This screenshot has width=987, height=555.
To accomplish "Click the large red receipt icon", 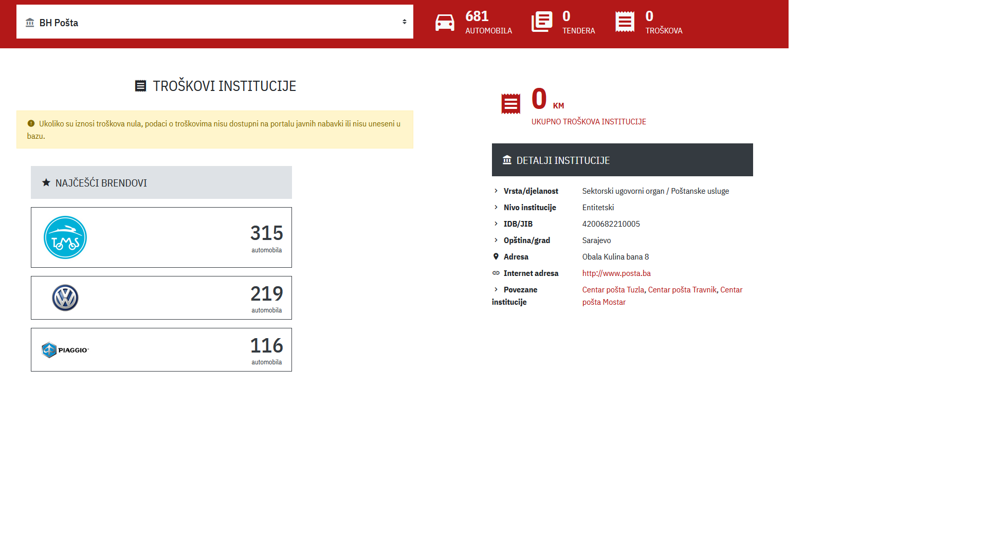I will pos(511,104).
